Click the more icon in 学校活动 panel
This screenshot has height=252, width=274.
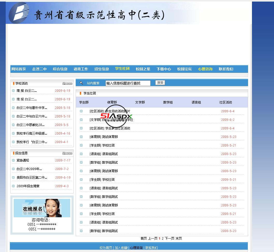(x=67, y=83)
